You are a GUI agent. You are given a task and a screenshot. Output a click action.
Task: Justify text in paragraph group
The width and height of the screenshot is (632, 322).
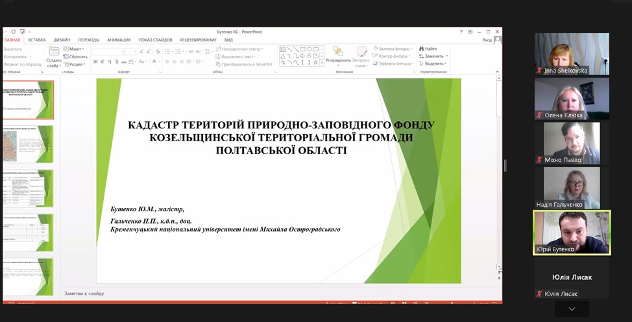pos(188,62)
